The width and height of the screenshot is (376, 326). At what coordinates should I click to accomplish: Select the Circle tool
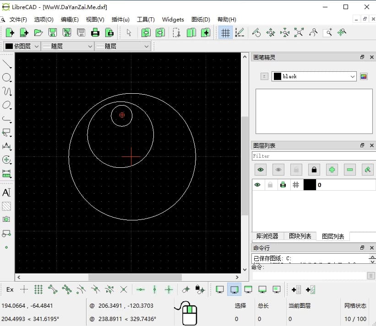coord(6,77)
